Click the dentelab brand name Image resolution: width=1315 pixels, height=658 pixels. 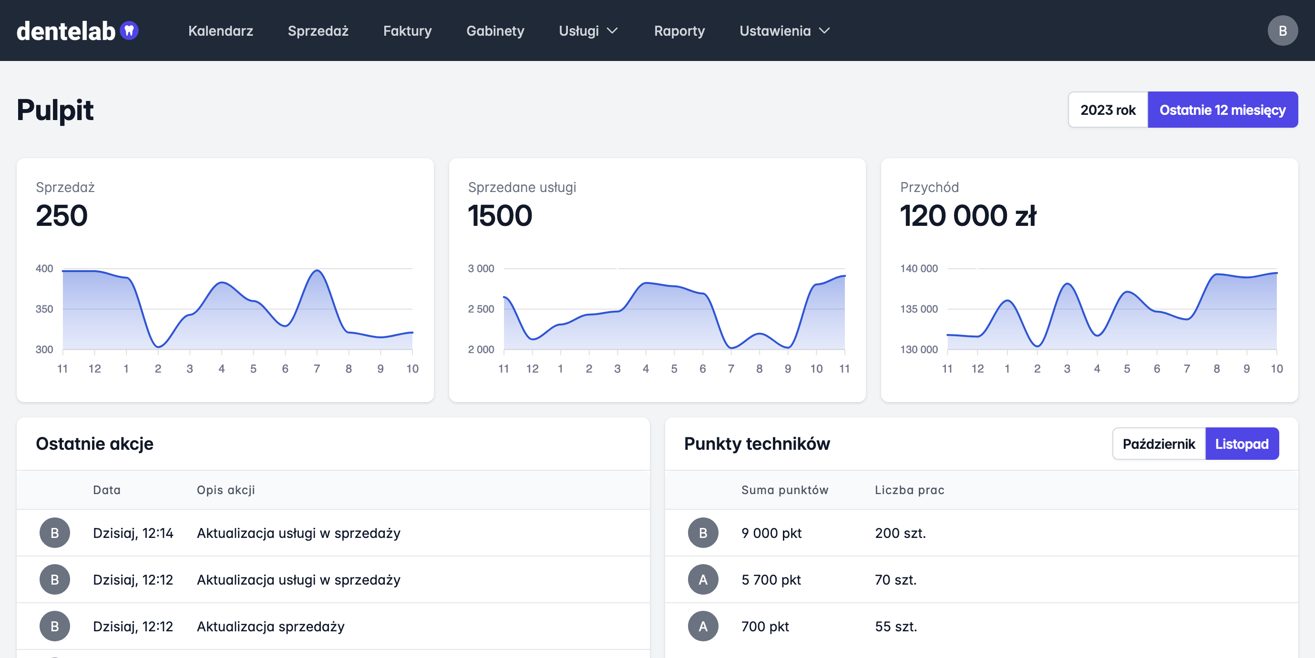pyautogui.click(x=66, y=31)
